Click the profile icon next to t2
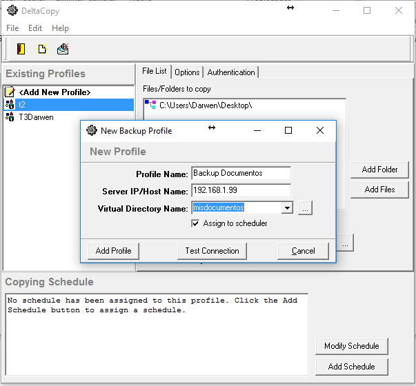416x386 pixels. point(10,105)
